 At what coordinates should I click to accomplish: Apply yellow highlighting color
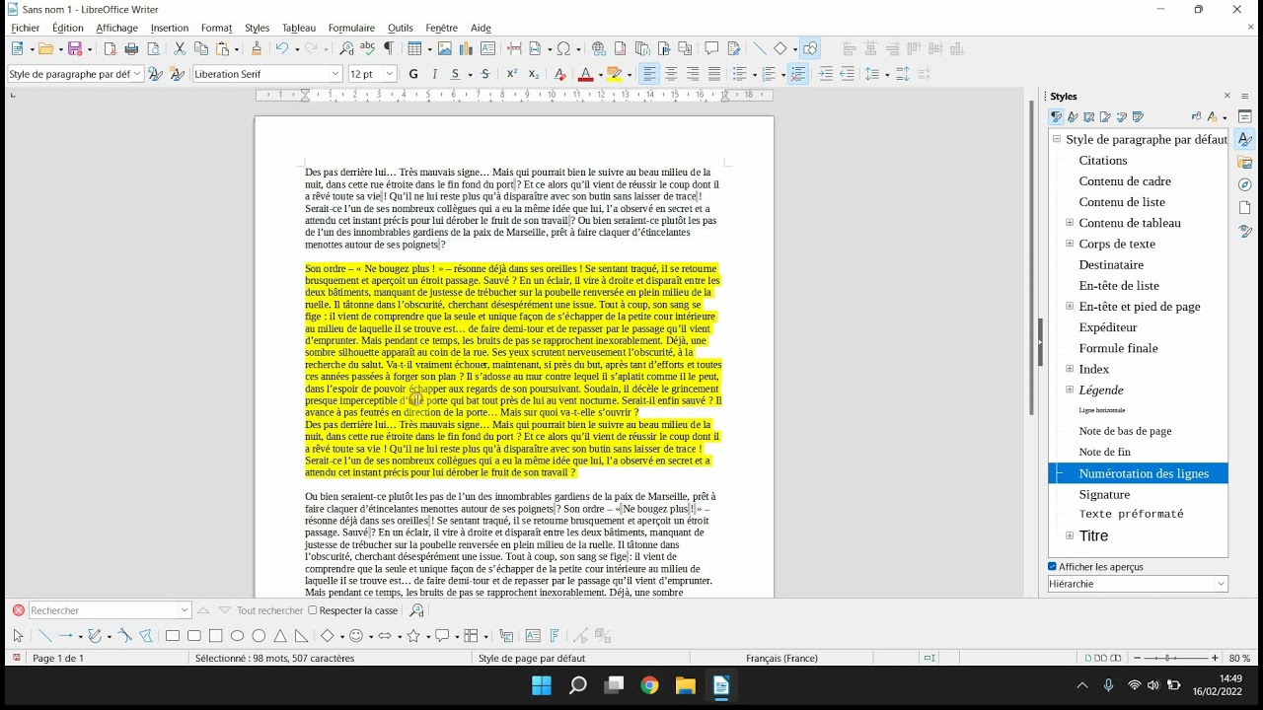(x=615, y=74)
